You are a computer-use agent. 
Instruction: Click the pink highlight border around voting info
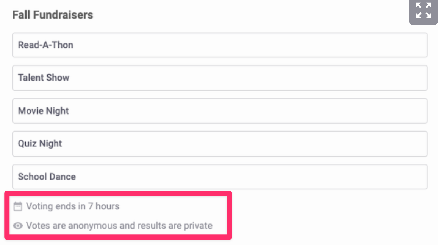coord(118,193)
